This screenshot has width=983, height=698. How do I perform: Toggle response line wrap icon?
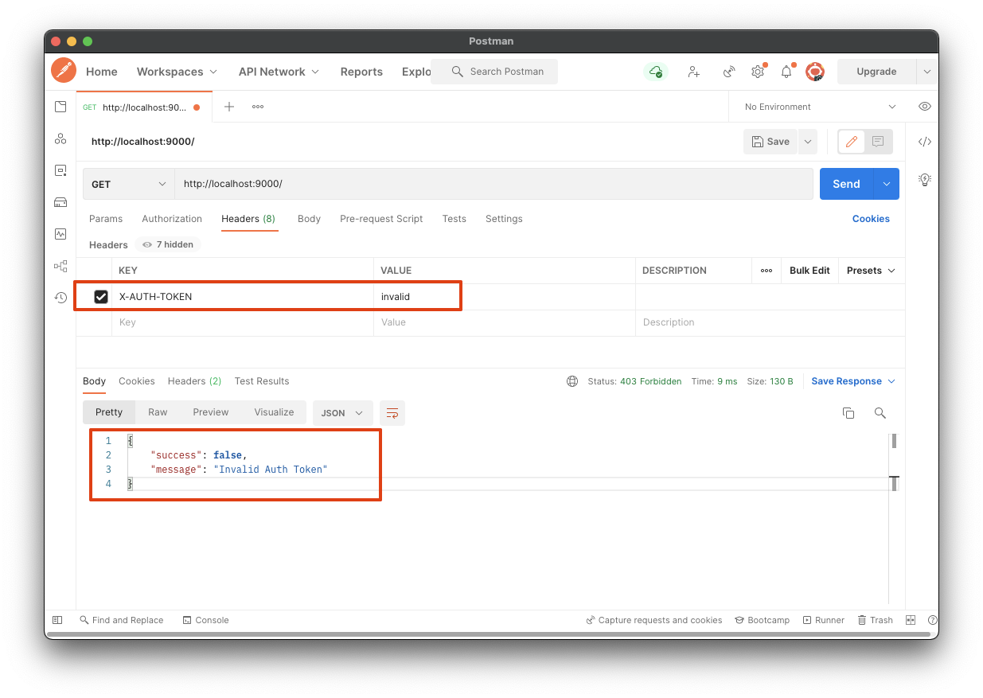tap(392, 413)
